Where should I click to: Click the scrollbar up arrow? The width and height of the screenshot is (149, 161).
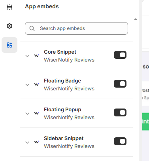(x=136, y=19)
